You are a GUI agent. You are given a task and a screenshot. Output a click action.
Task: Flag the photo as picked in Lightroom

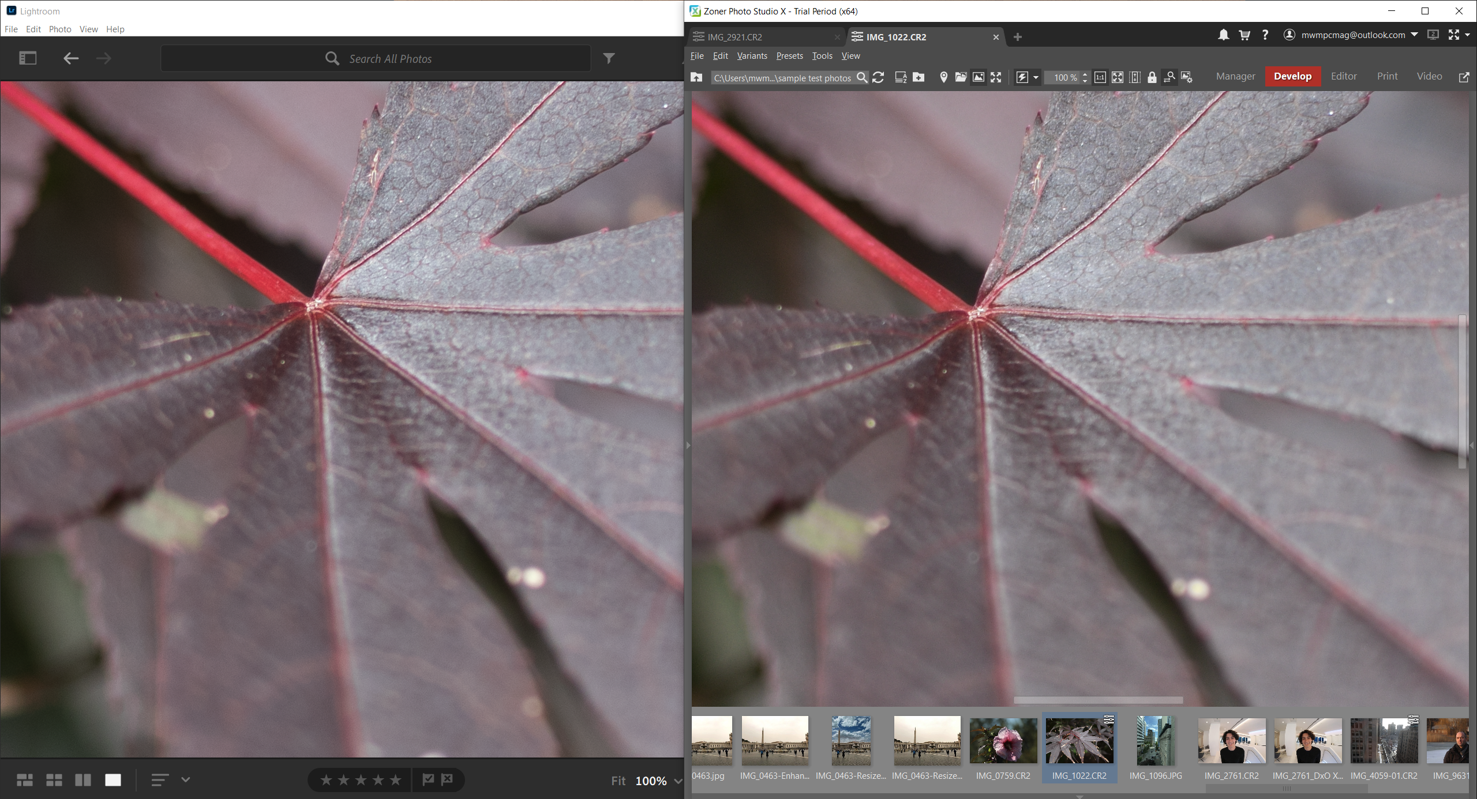pos(429,779)
